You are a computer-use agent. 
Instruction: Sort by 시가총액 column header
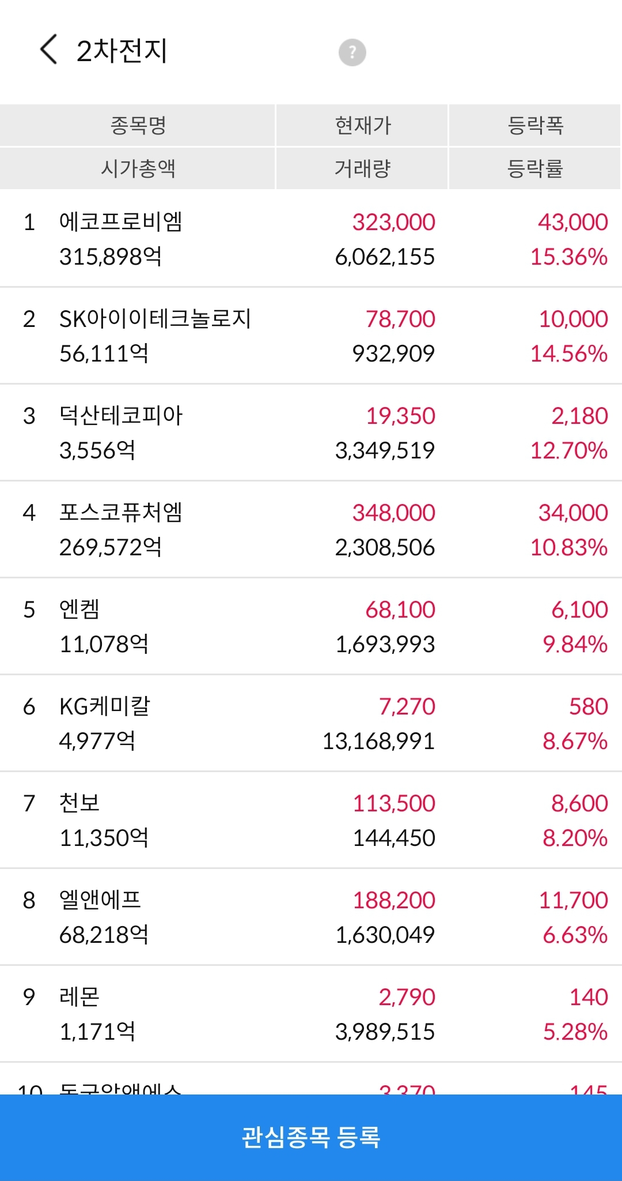(x=138, y=168)
